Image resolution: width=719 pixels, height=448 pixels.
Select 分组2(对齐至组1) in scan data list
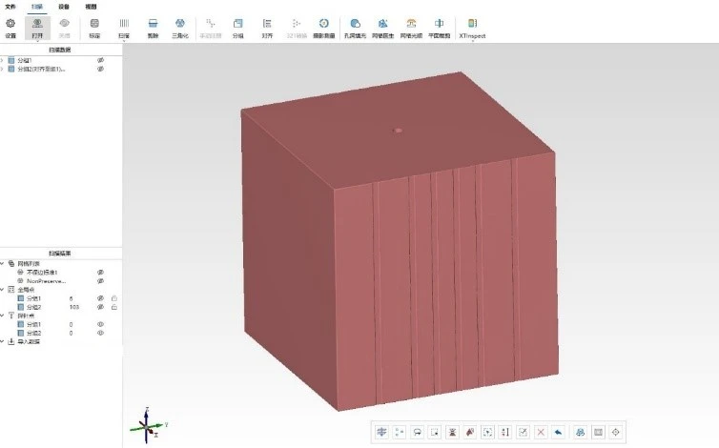point(41,69)
